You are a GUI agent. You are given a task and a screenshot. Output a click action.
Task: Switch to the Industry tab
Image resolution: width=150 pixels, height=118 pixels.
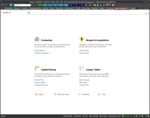pyautogui.click(x=45, y=8)
